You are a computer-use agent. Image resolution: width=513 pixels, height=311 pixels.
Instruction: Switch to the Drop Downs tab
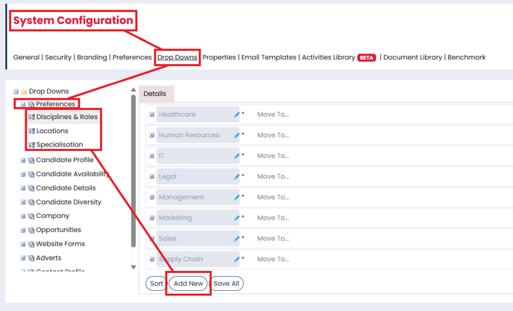coord(177,57)
